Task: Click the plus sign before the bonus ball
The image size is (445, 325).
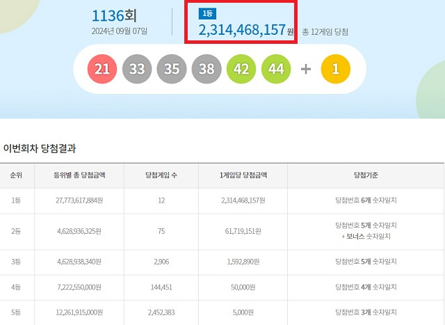Action: point(306,69)
